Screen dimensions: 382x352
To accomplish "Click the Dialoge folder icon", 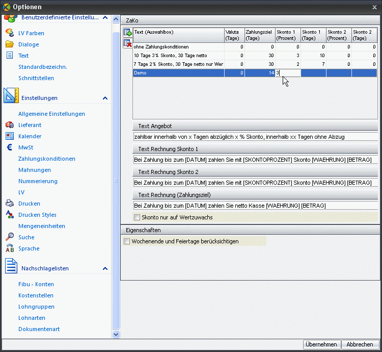I will (x=10, y=44).
